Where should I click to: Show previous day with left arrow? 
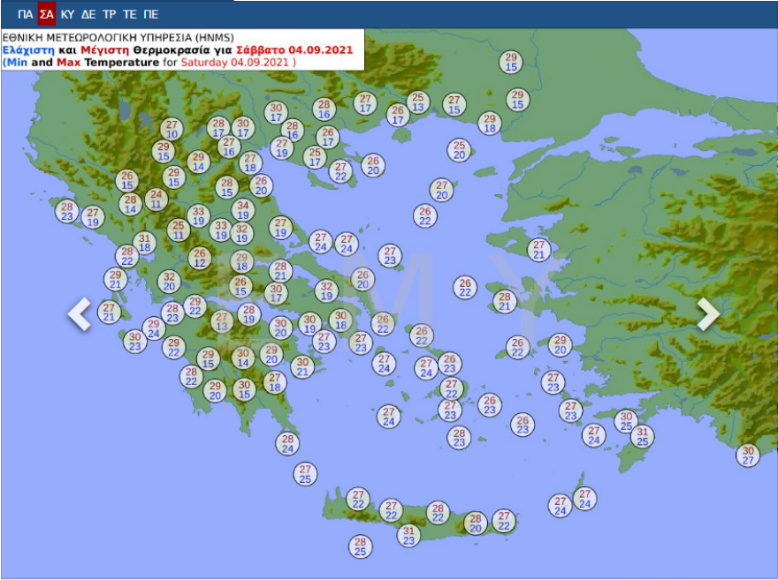[80, 314]
